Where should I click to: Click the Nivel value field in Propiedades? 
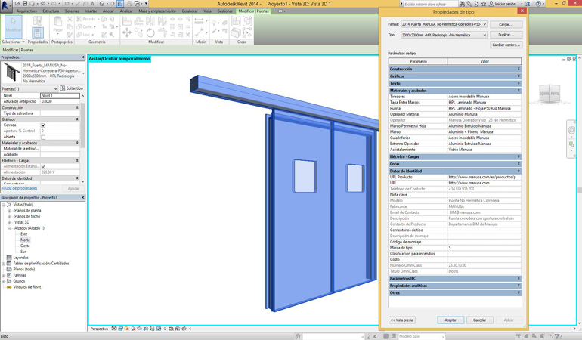coord(60,96)
